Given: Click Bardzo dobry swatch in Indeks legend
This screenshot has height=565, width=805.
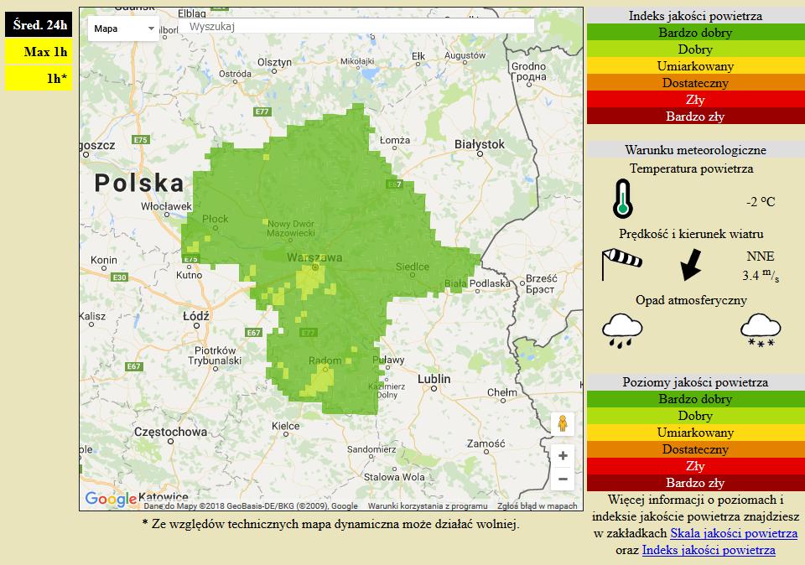Looking at the screenshot, I should pyautogui.click(x=696, y=33).
